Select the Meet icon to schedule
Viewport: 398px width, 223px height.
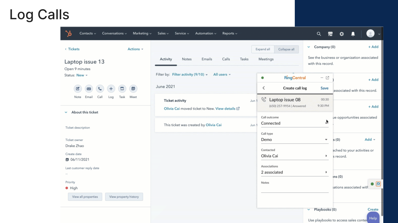pos(133,89)
